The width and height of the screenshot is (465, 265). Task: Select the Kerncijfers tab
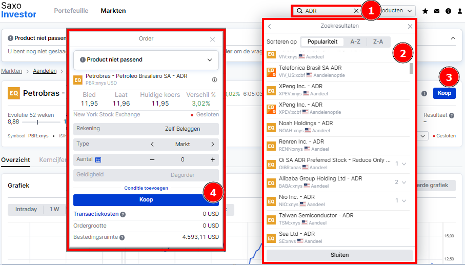[x=53, y=160]
